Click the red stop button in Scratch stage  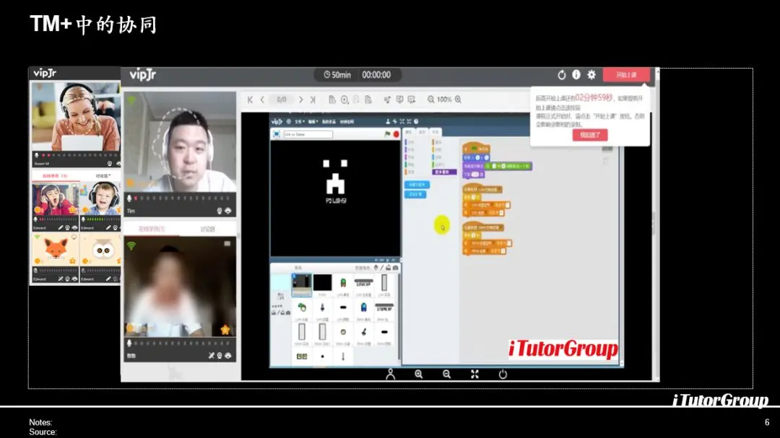coord(396,134)
